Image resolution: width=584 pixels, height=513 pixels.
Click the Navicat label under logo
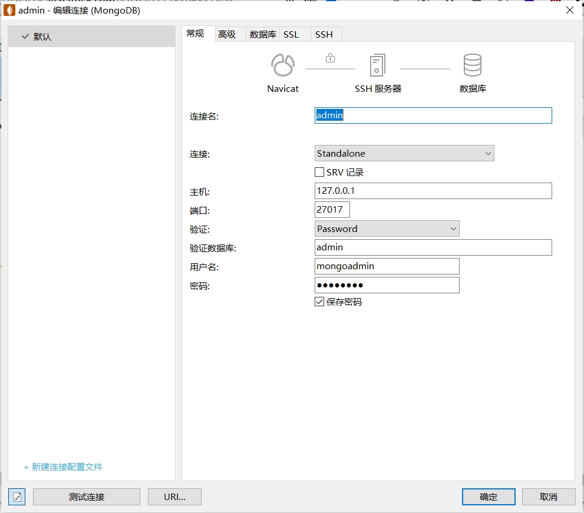283,88
